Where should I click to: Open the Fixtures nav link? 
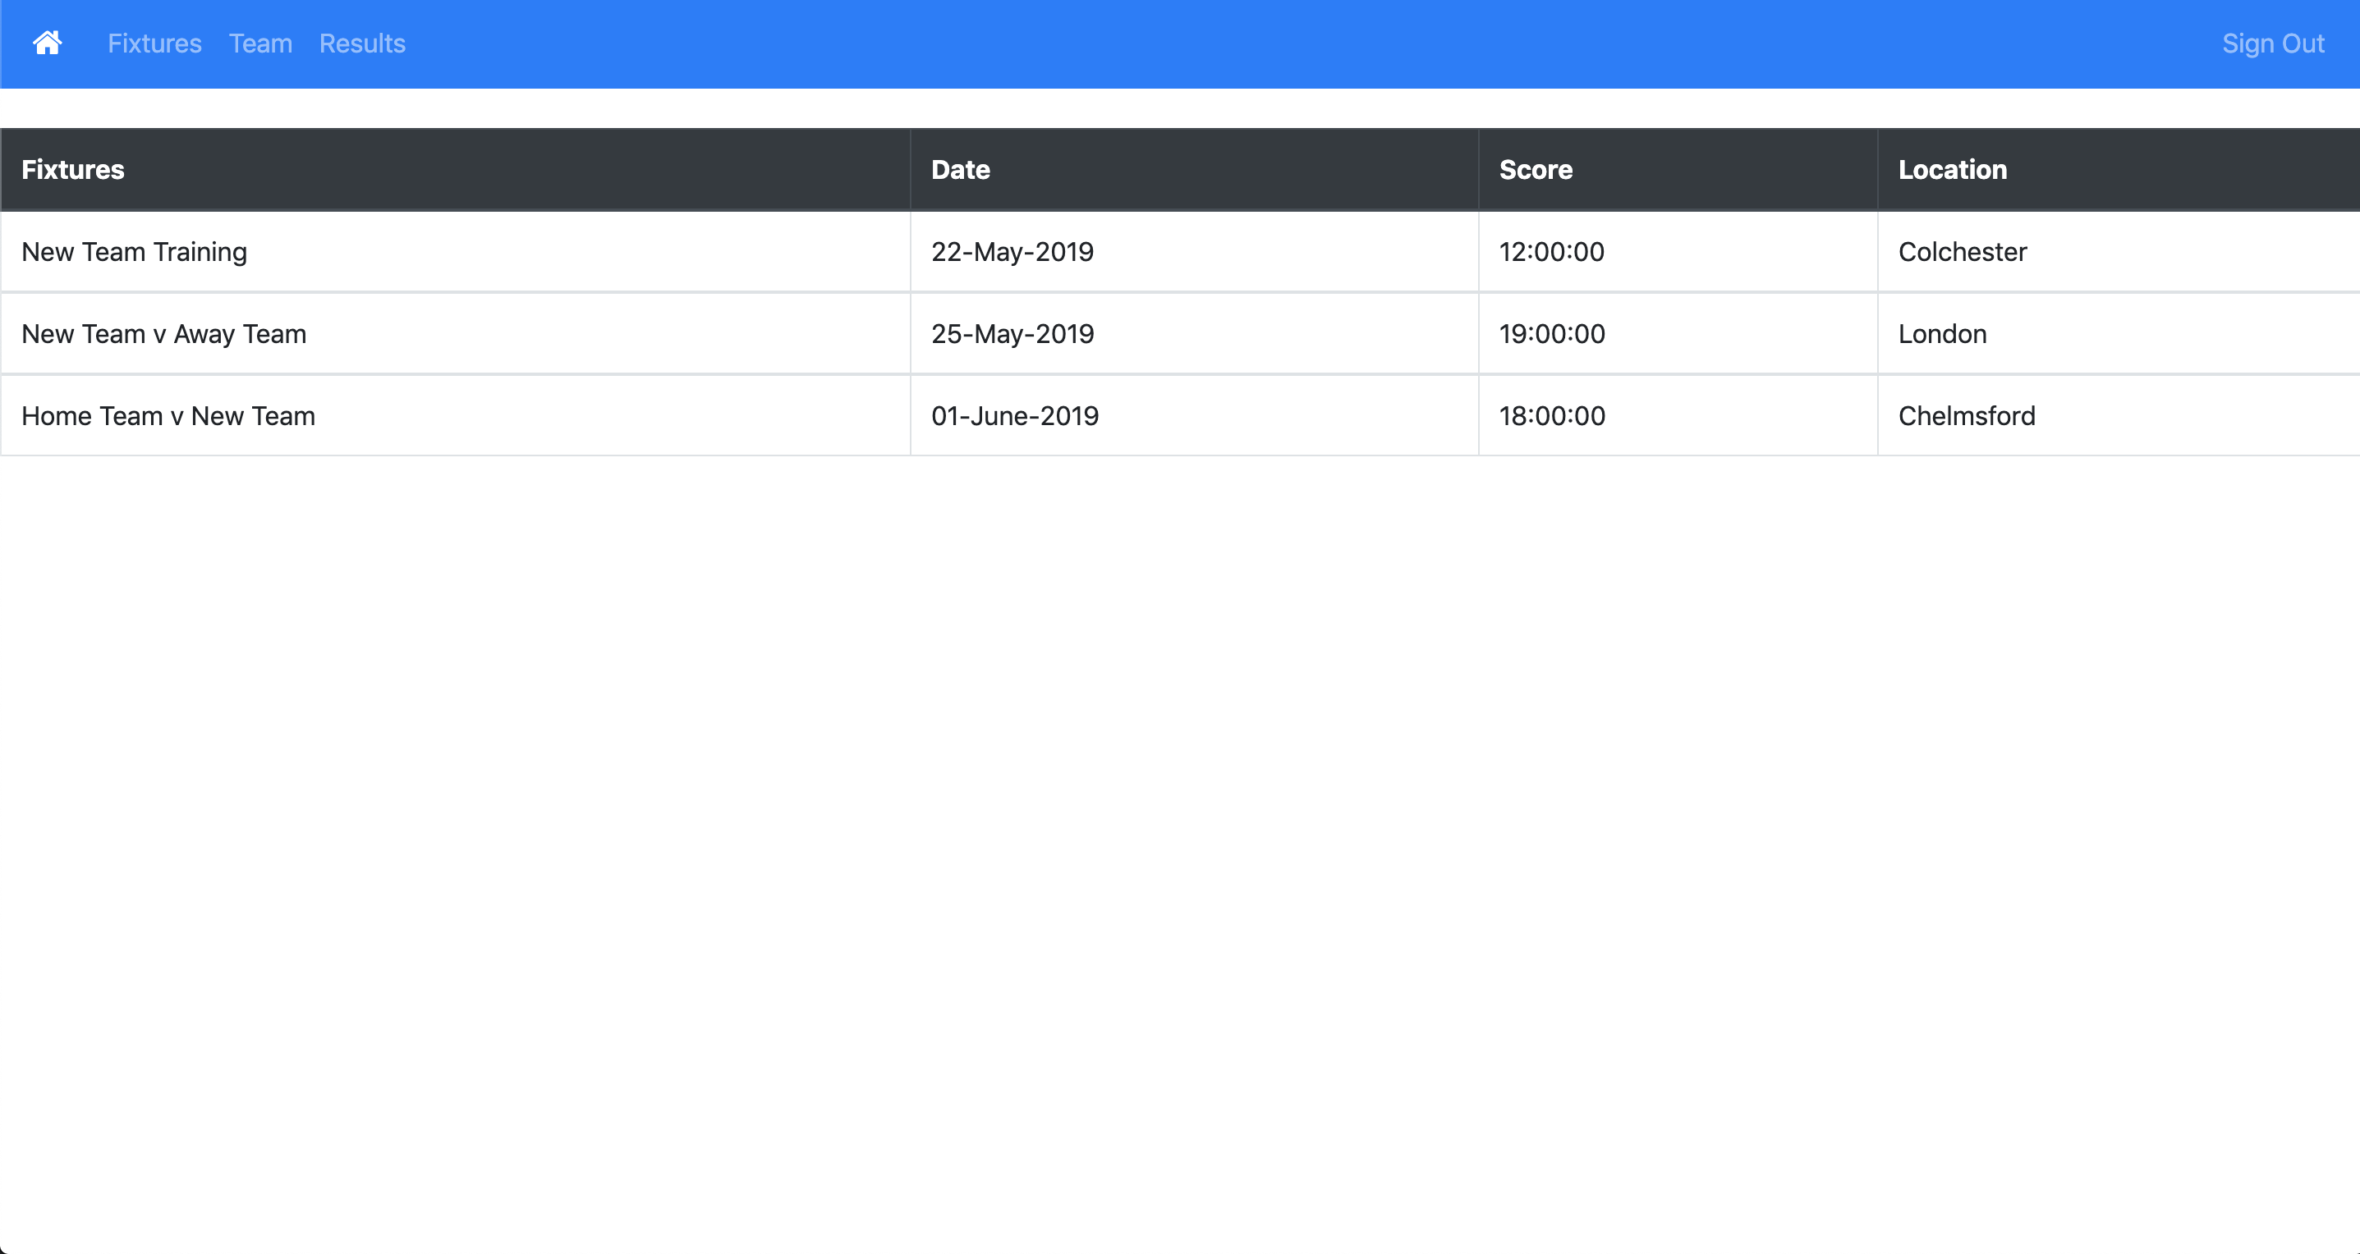(154, 43)
